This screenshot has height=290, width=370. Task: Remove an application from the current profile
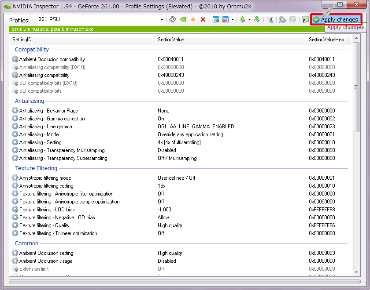226,19
